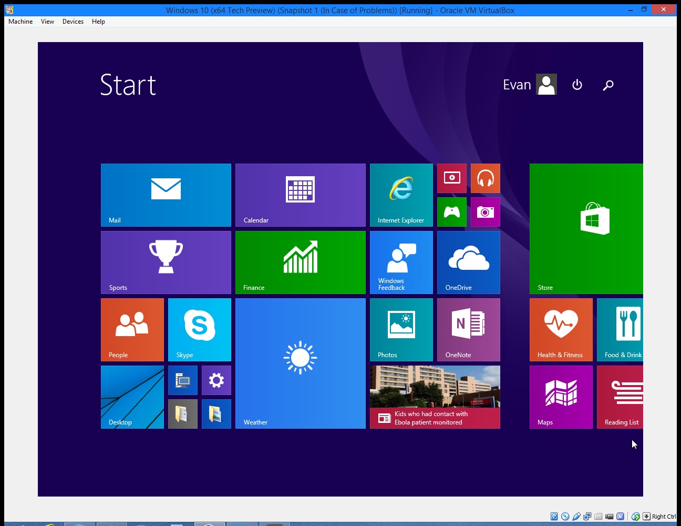This screenshot has width=681, height=526.
Task: Open the OneDrive tile
Action: click(x=469, y=262)
